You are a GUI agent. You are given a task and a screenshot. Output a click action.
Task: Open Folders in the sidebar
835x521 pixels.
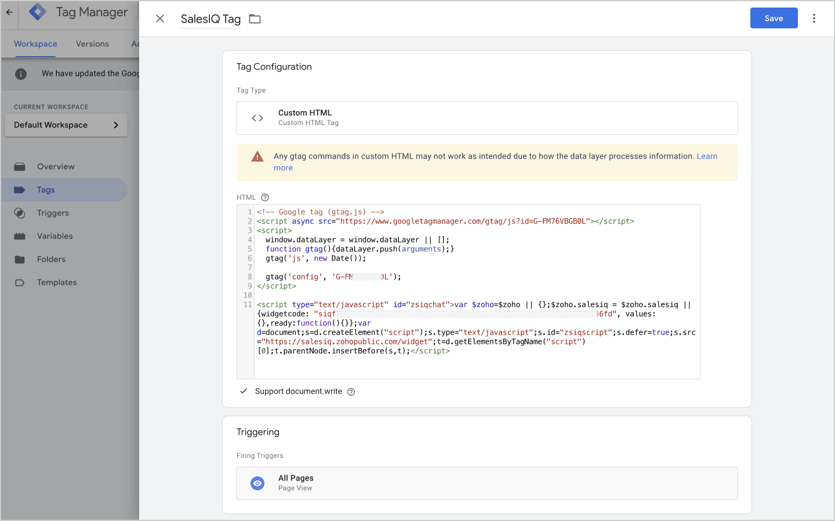[51, 259]
